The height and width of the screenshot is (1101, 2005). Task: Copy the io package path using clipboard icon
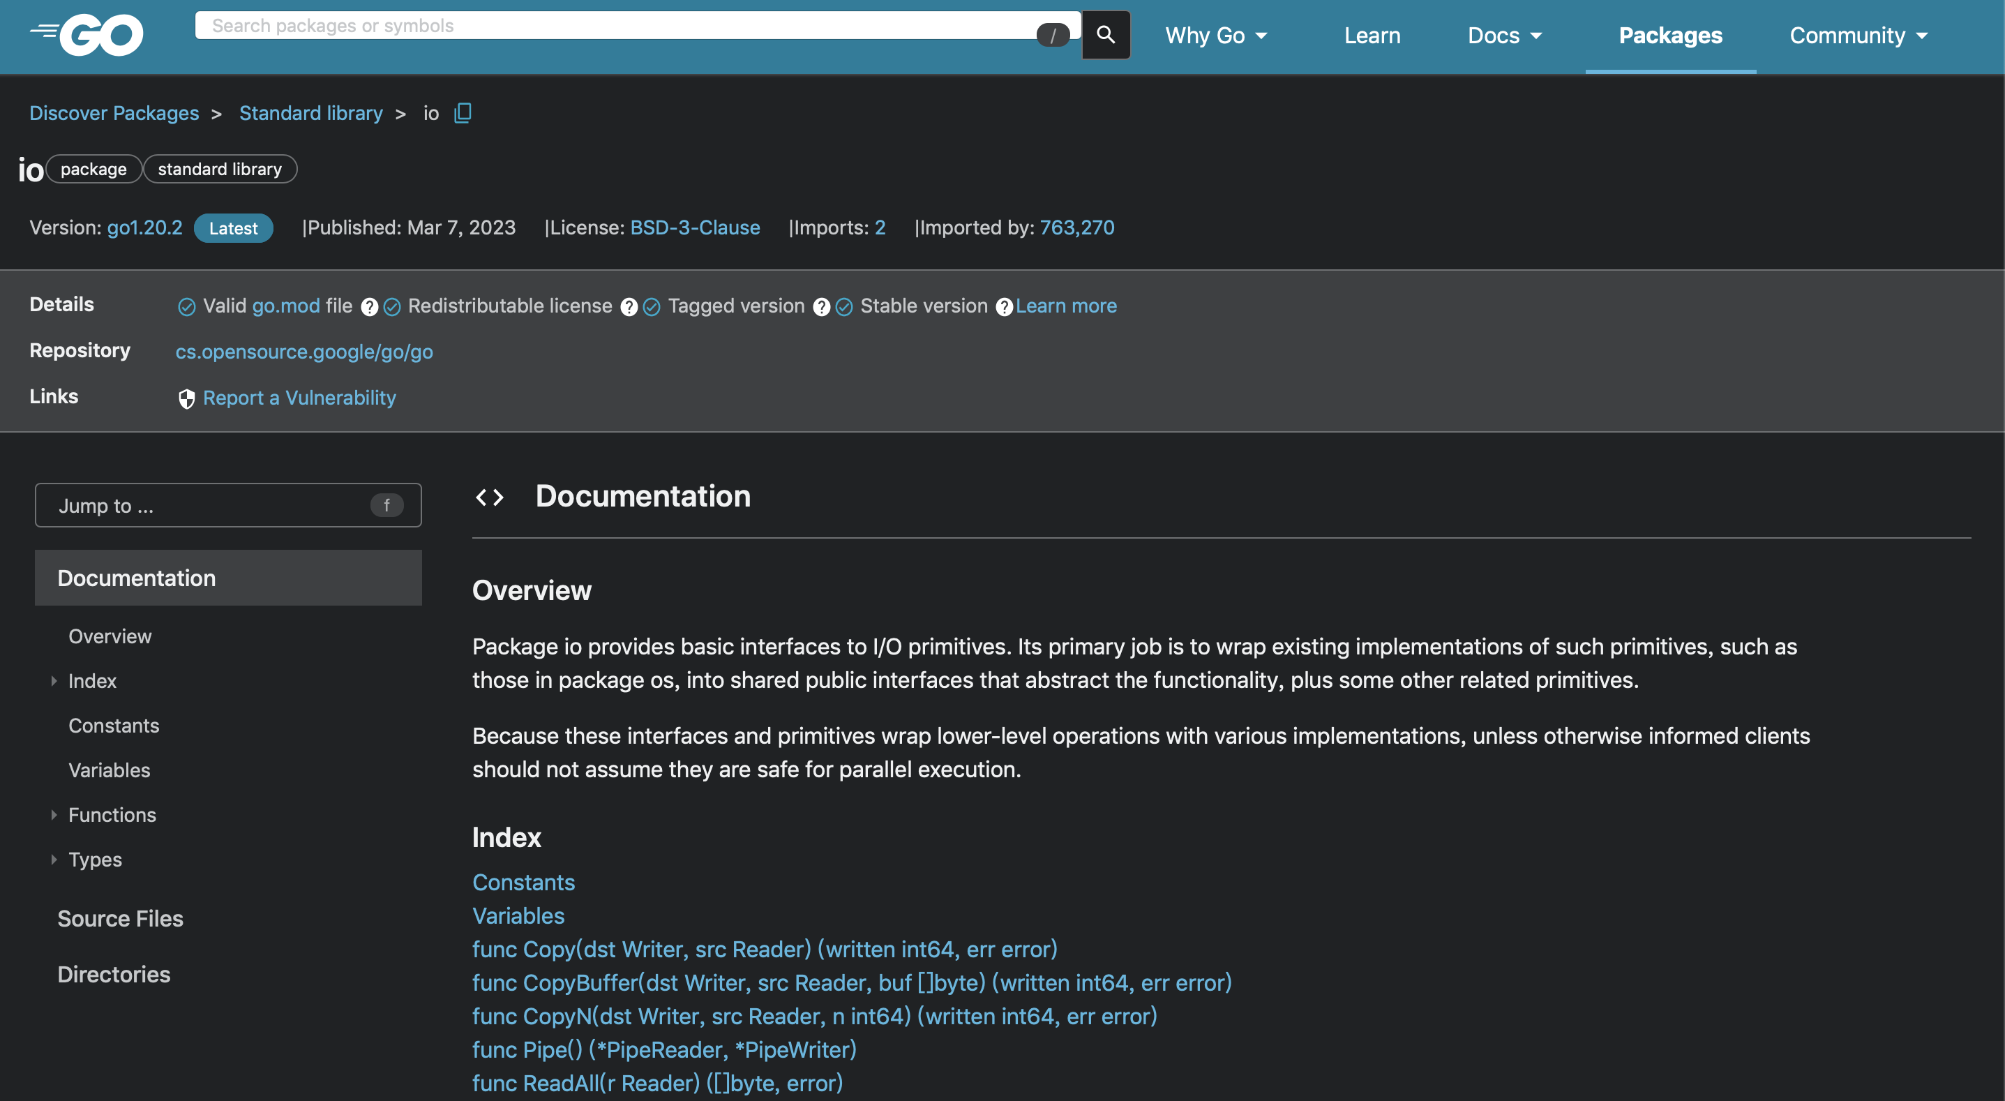[463, 114]
